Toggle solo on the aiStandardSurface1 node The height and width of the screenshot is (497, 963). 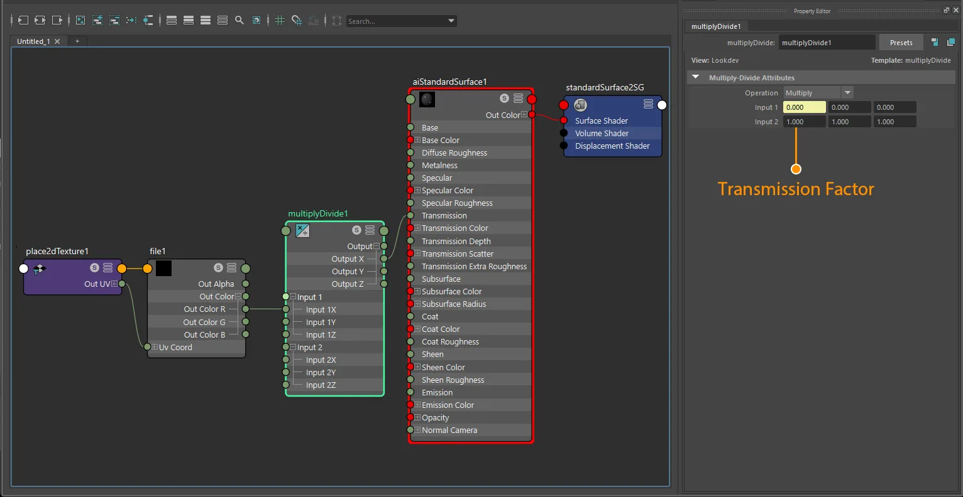point(504,99)
